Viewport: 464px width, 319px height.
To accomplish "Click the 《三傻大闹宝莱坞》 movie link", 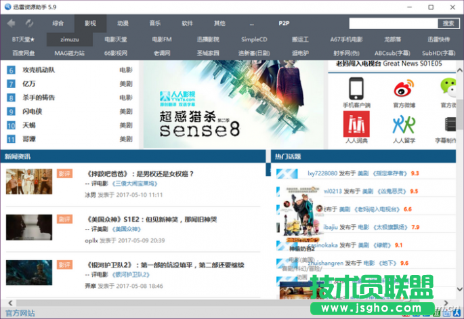I will 135,184.
